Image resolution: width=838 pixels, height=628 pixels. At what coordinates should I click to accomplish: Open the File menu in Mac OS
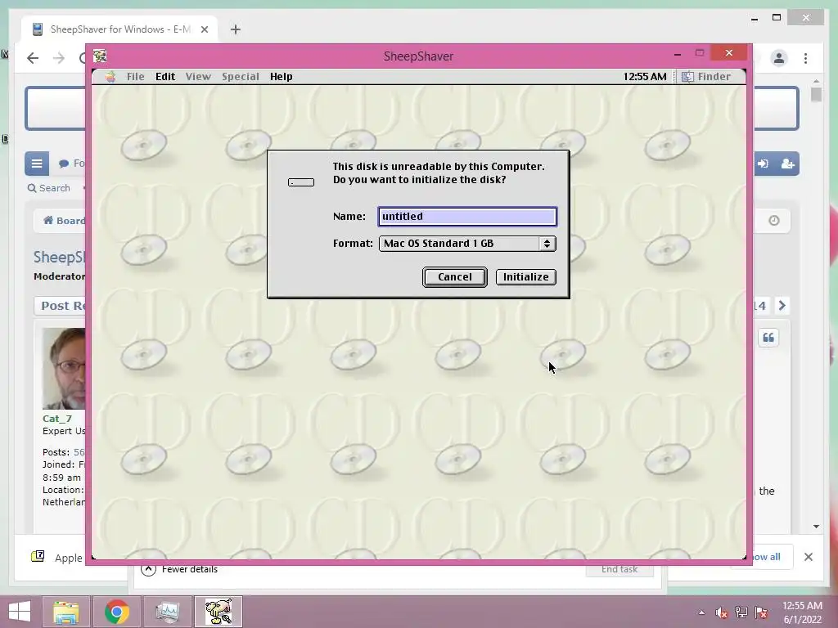(135, 76)
